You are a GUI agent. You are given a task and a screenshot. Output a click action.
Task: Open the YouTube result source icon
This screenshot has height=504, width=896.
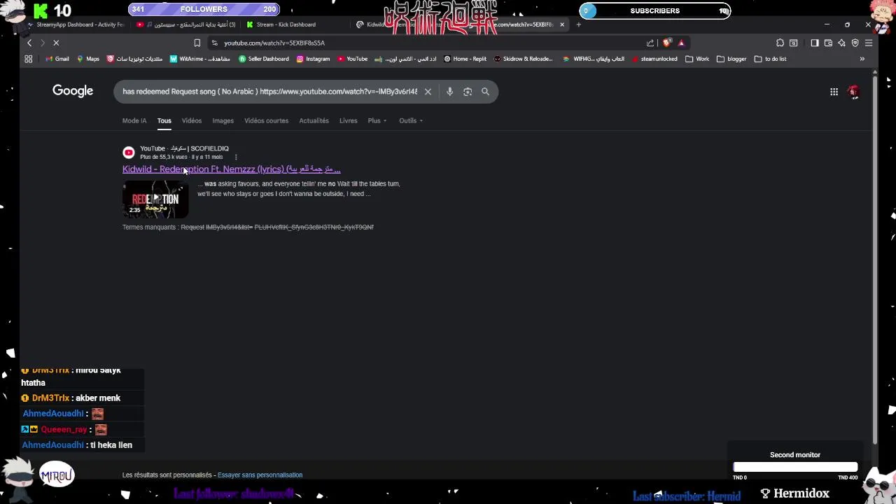(x=129, y=153)
